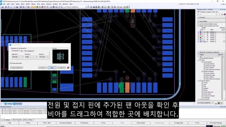Image resolution: width=226 pixels, height=127 pixels.
Task: Select the 3.5D View window tab
Action: tap(18, 104)
